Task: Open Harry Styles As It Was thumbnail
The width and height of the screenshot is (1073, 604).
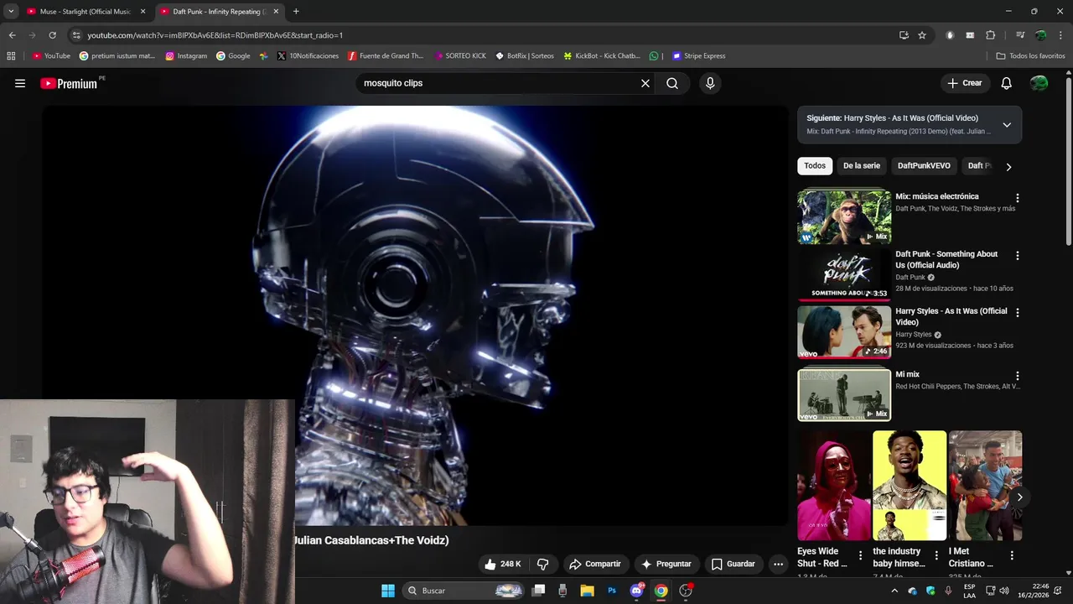Action: 844,331
